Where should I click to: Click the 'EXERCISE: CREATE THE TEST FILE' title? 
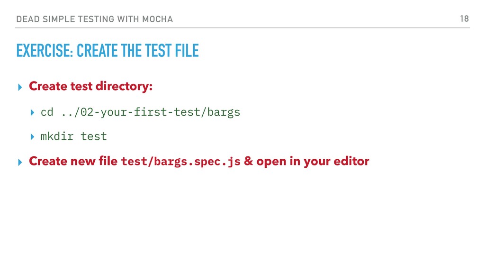click(x=108, y=51)
